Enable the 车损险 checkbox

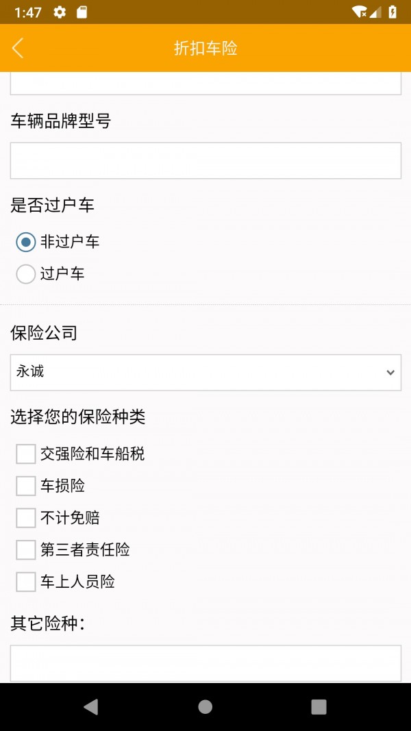(25, 486)
